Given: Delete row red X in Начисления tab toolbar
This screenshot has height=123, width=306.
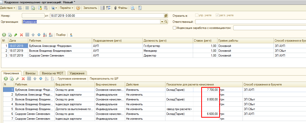Looking at the screenshot, I should click(23, 79).
